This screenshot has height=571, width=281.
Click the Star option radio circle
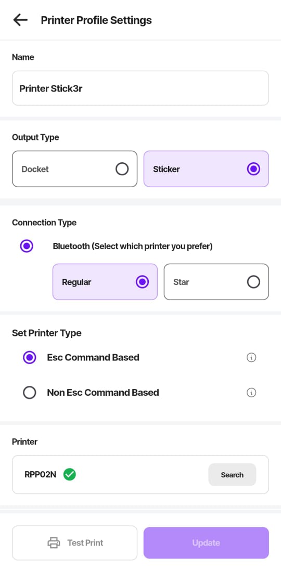coord(253,282)
